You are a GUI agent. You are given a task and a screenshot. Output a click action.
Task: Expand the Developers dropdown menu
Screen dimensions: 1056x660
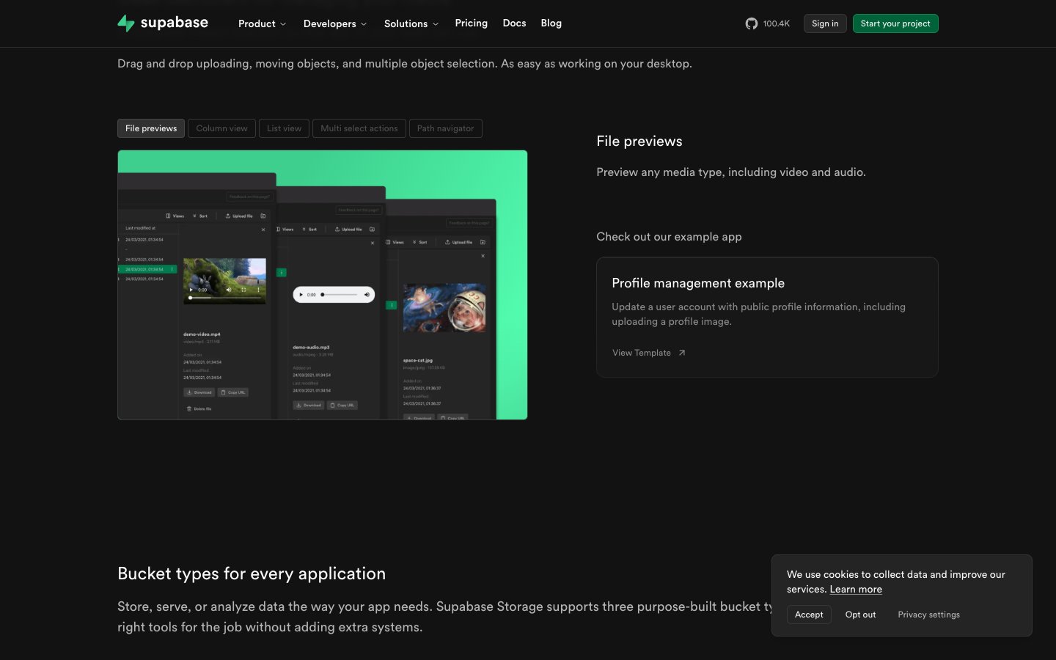click(x=334, y=23)
